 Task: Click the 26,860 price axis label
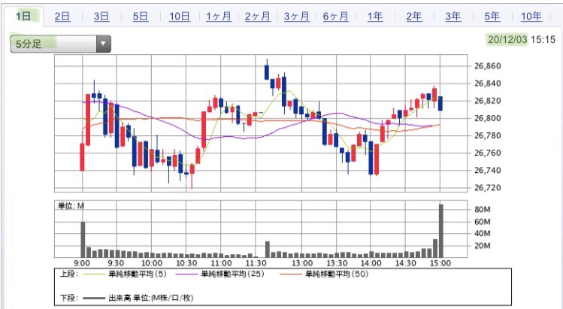pos(487,66)
